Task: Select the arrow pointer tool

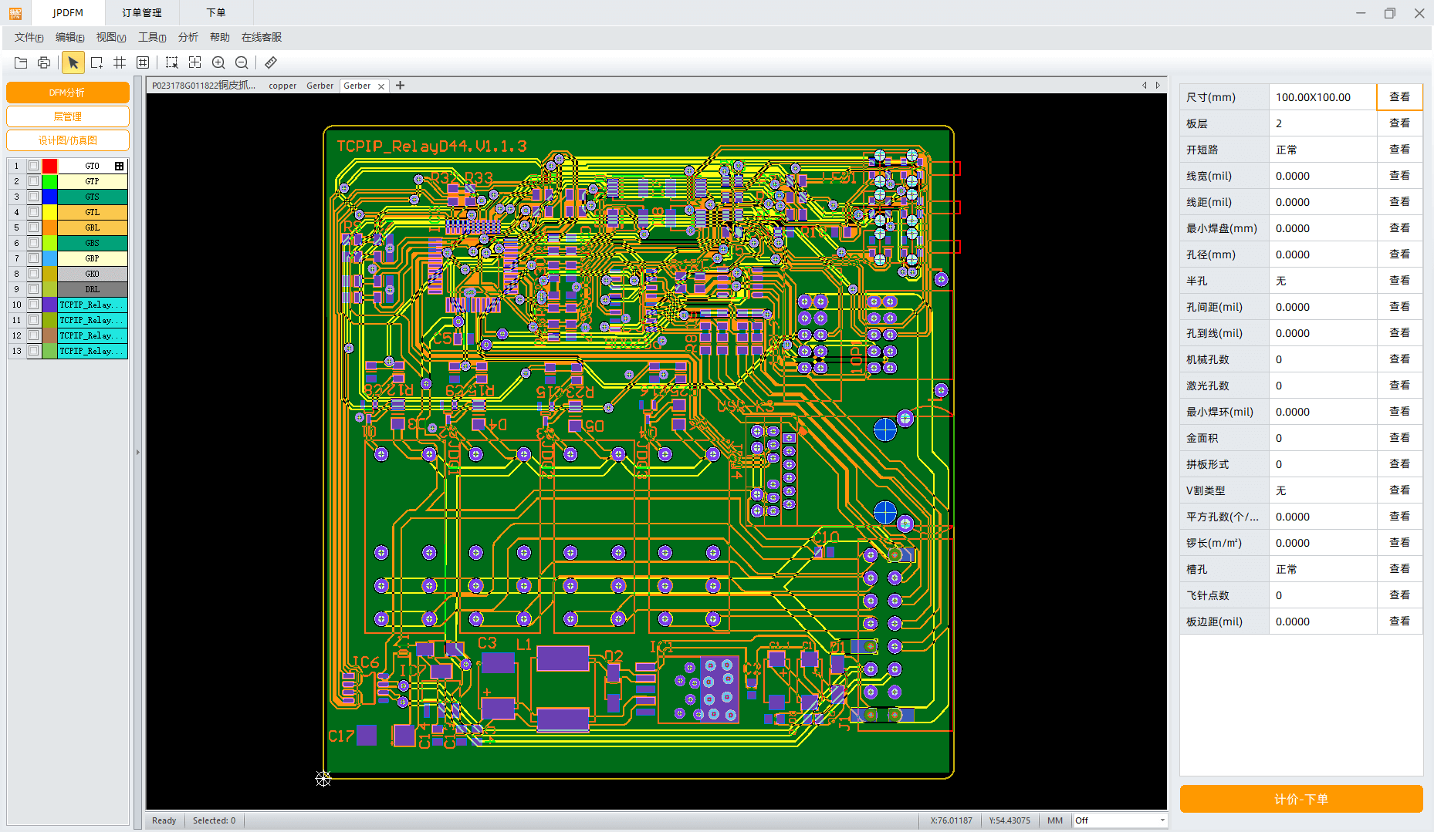Action: tap(73, 62)
